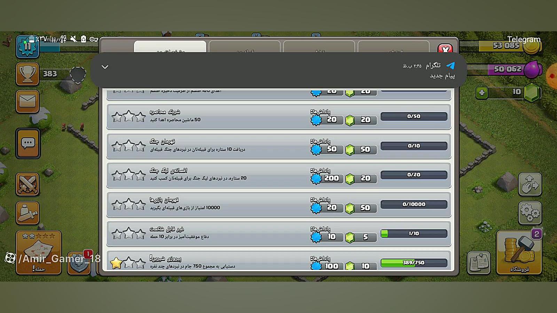Open the shop hammer and coins icon
The width and height of the screenshot is (557, 313).
point(519,253)
